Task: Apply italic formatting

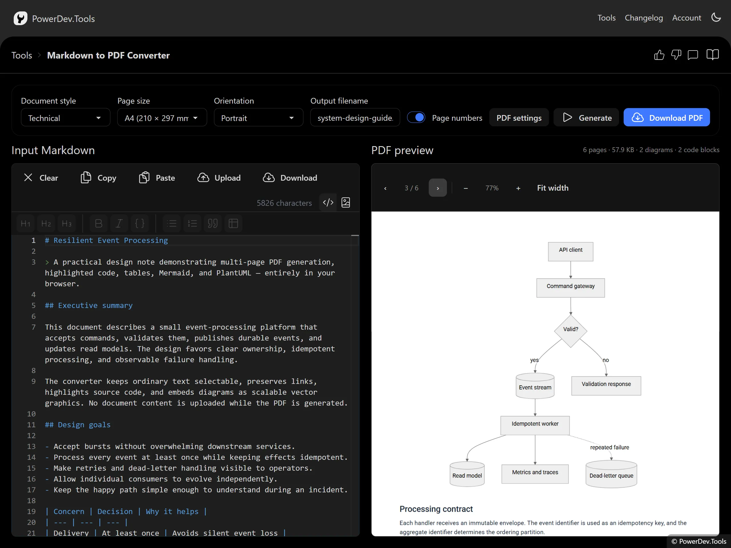Action: (x=119, y=224)
